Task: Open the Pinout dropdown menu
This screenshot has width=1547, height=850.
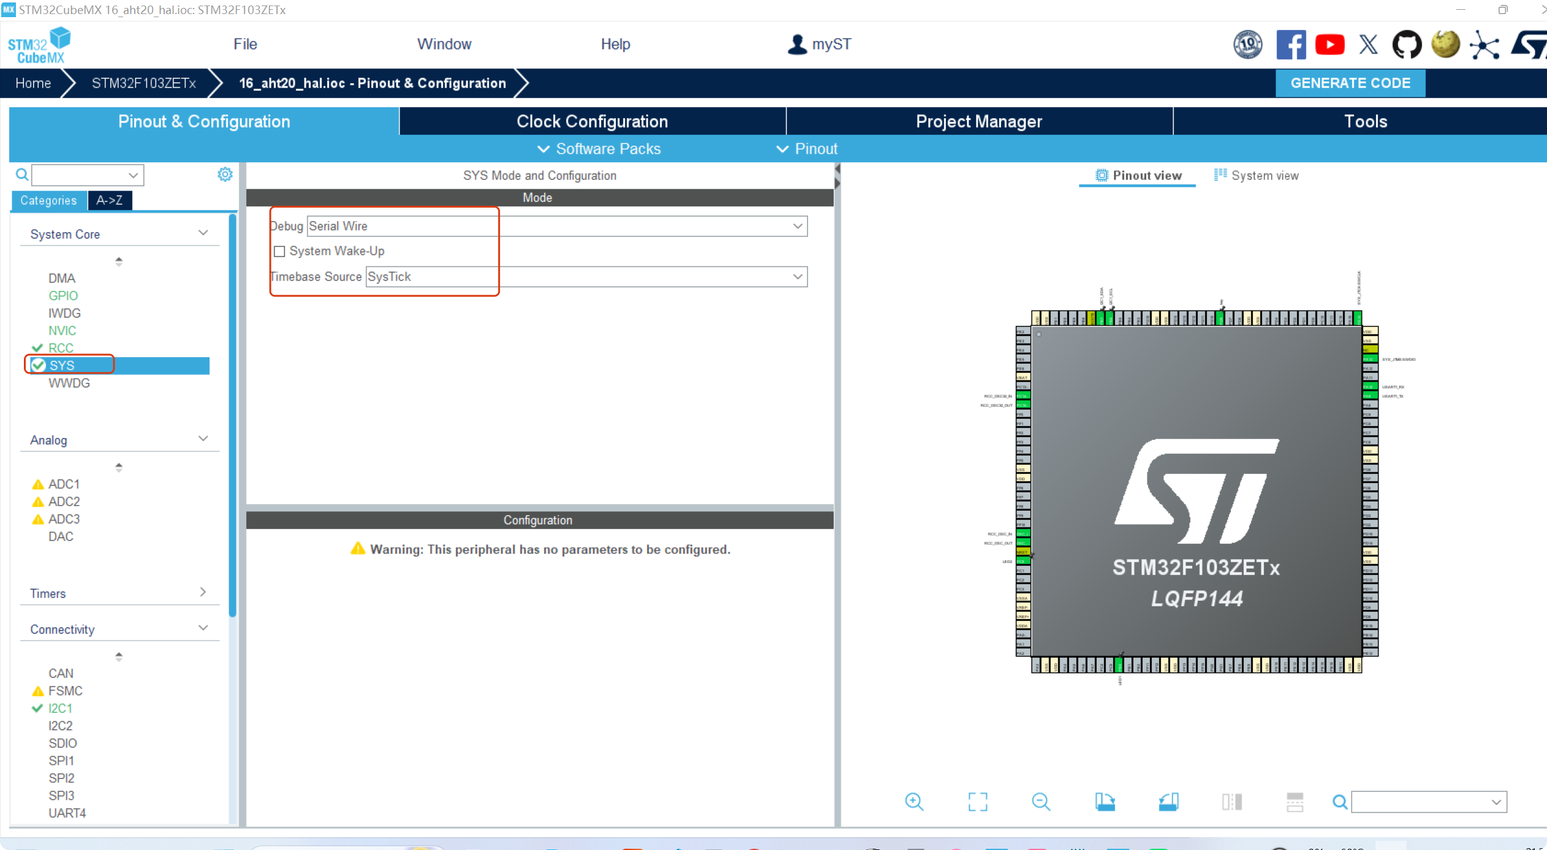Action: 807,149
